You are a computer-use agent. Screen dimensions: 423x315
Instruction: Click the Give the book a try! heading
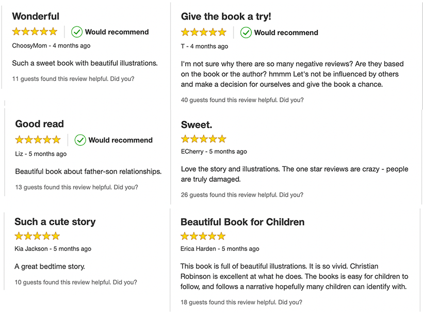[226, 17]
